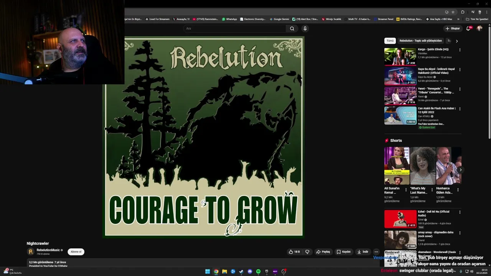
Task: Open options for Yanni Renegade video
Action: (x=460, y=89)
